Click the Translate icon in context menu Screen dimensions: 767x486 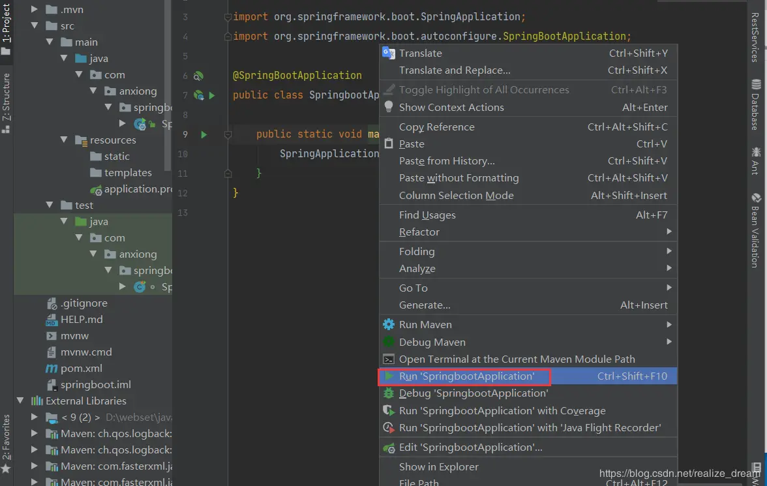389,53
